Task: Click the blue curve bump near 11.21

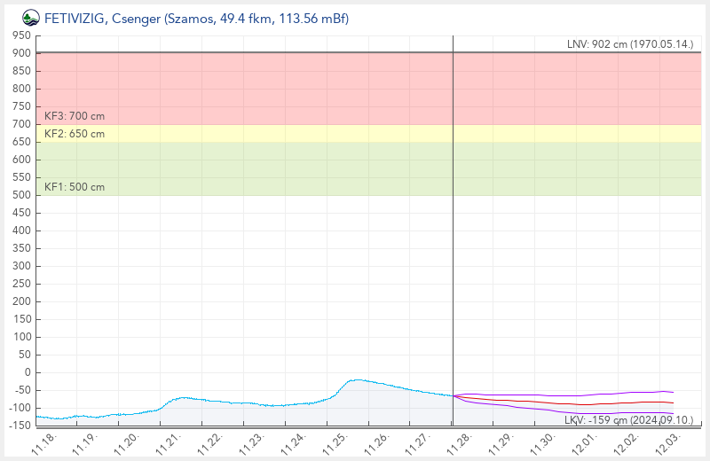Action: click(x=184, y=397)
